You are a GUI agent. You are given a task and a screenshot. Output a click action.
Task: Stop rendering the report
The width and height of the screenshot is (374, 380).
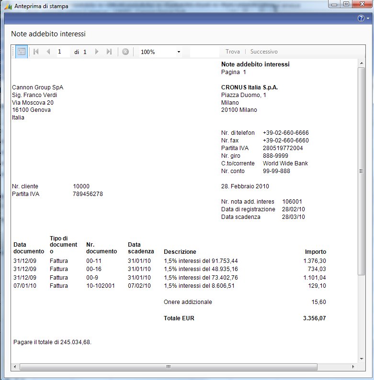[x=125, y=52]
